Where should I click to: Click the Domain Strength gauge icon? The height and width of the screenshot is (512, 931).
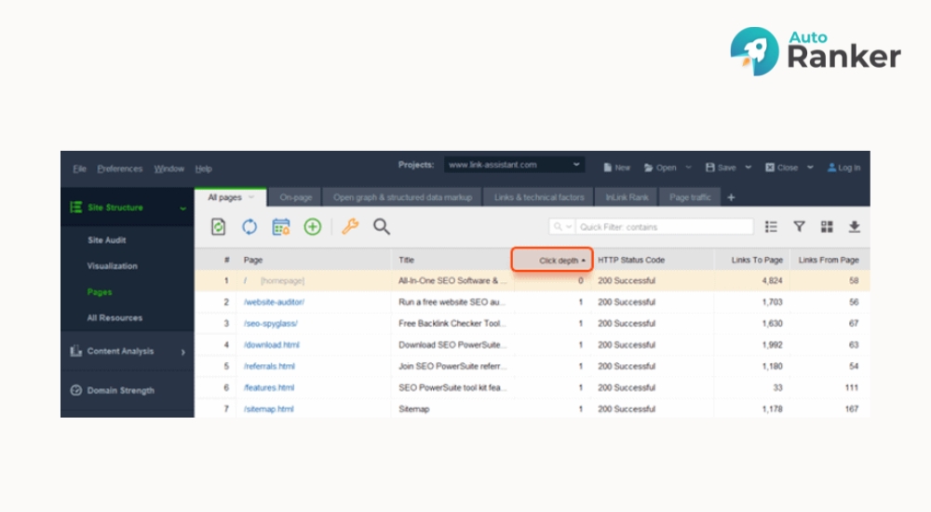point(76,390)
